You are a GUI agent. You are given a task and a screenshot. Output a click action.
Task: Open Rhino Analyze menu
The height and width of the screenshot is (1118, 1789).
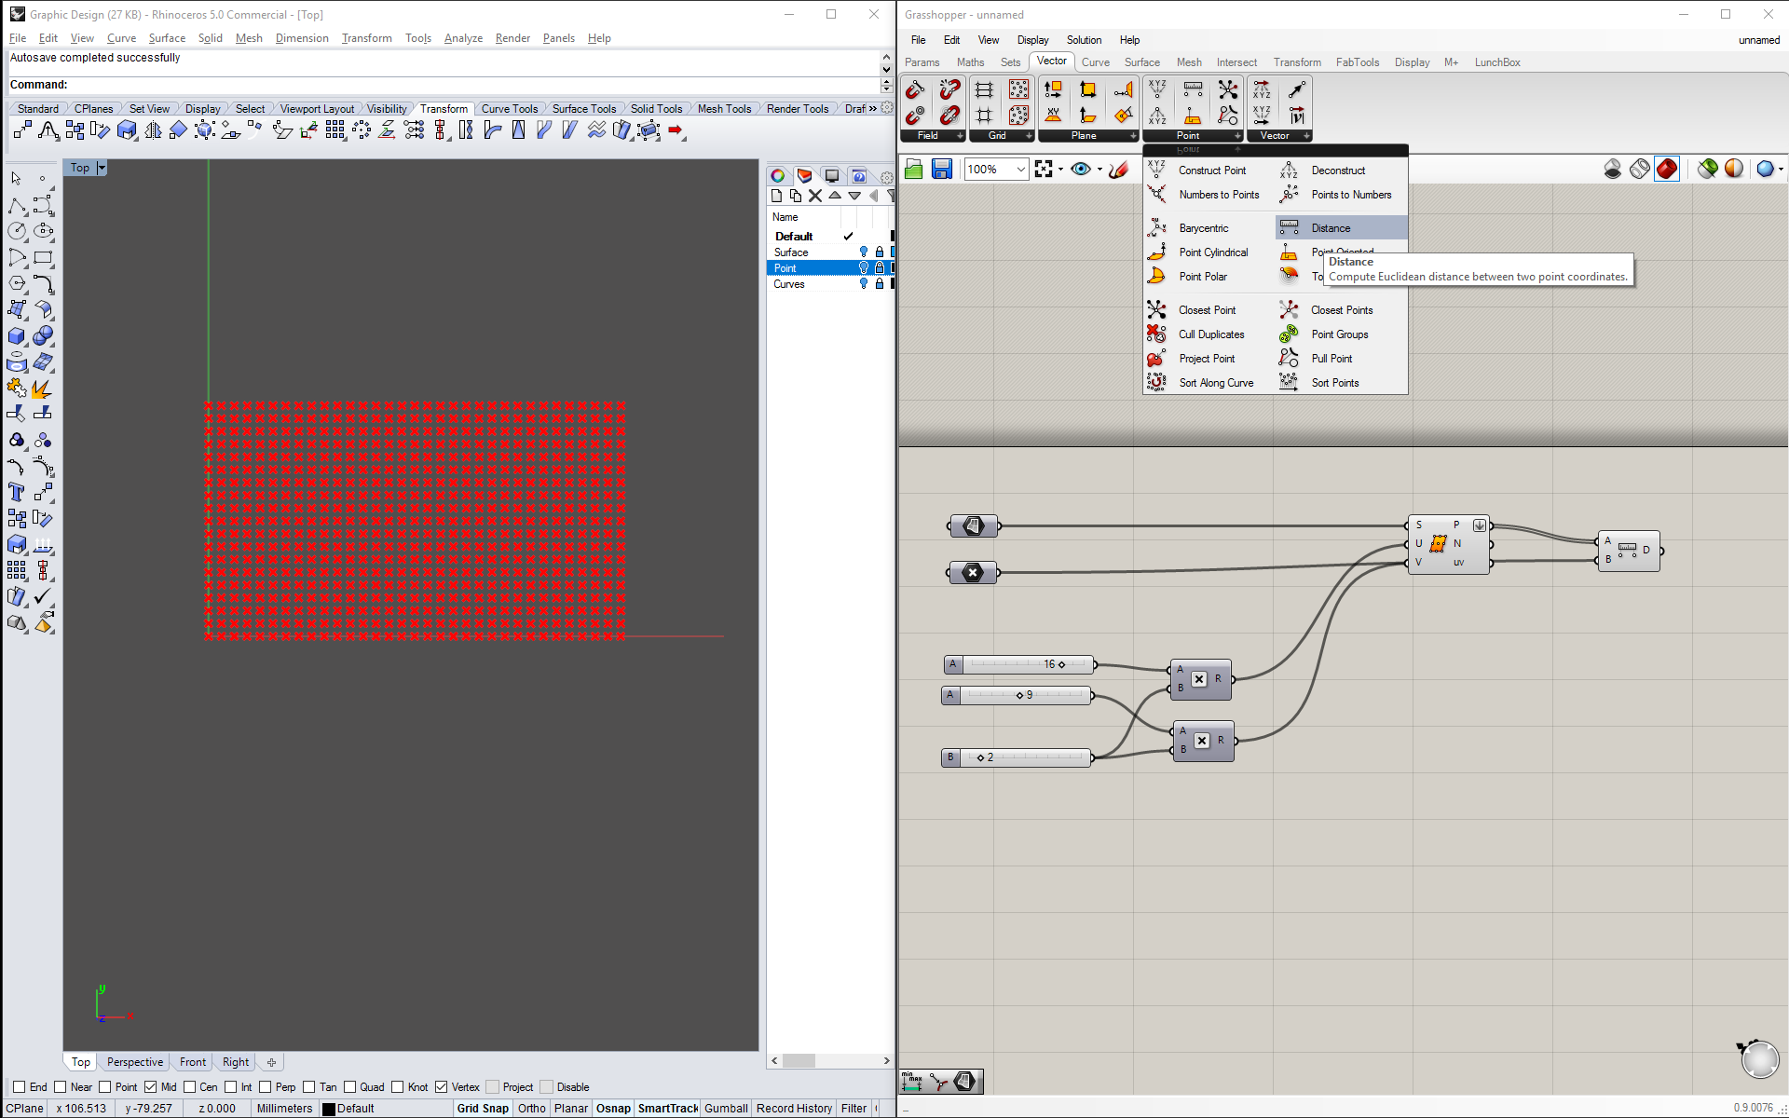[x=463, y=38]
